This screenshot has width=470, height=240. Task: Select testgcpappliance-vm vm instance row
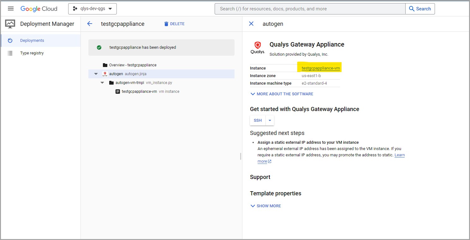(x=161, y=92)
